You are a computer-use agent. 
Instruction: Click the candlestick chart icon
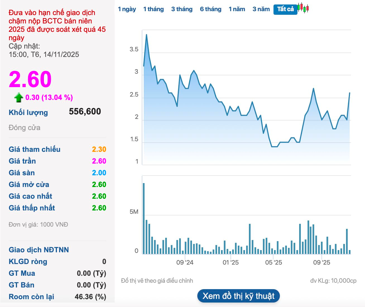(x=303, y=8)
